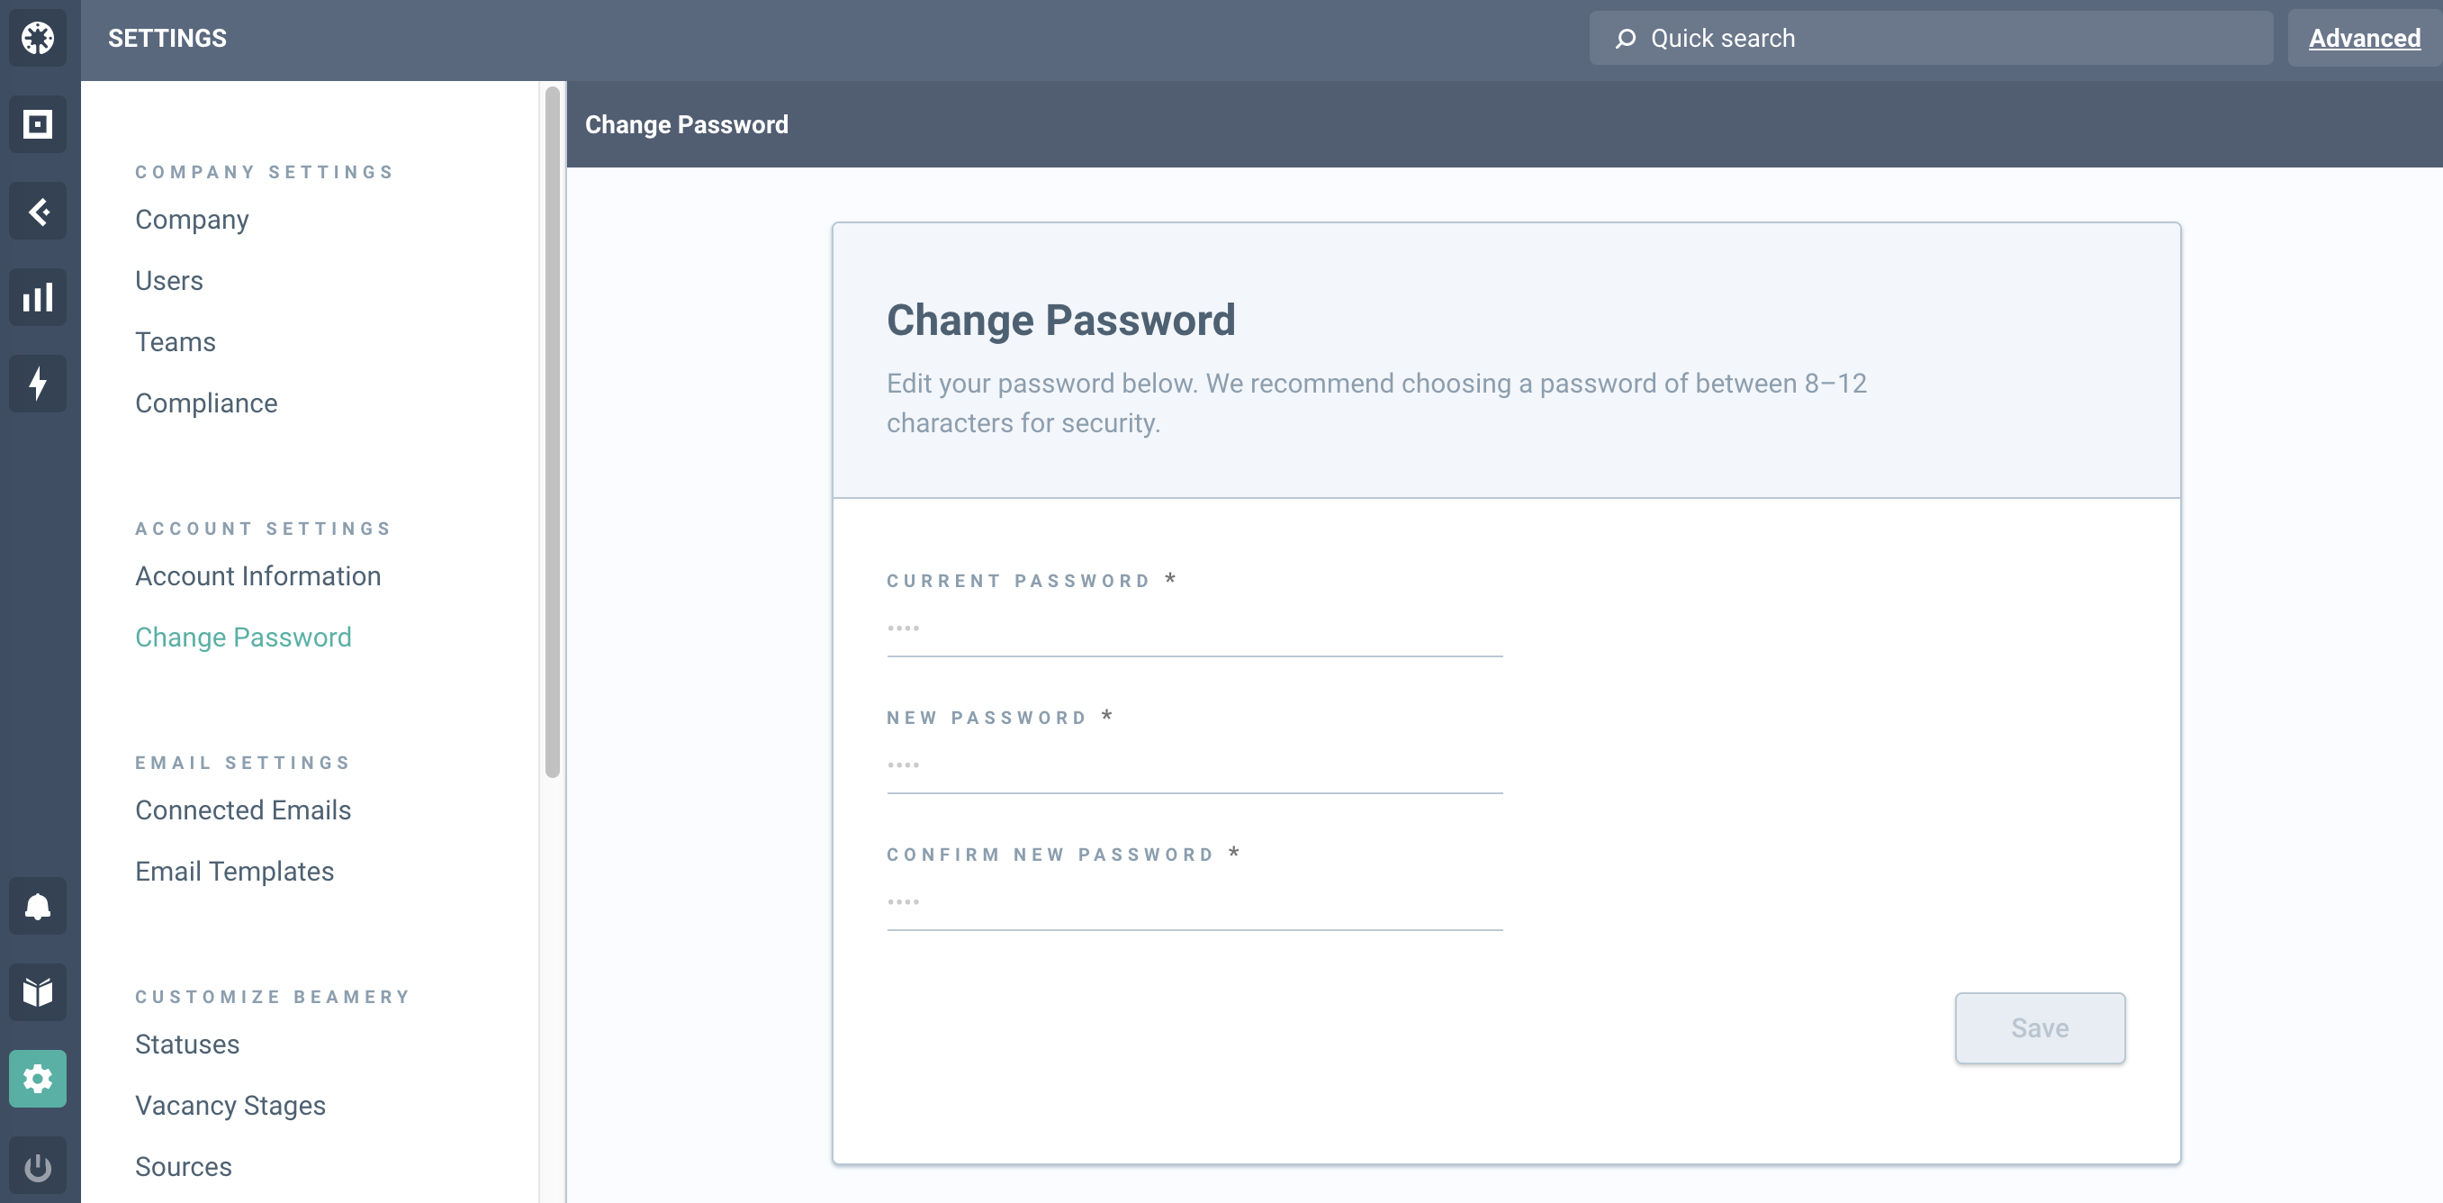This screenshot has width=2443, height=1203.
Task: Select the settings gear icon
Action: coord(38,1079)
